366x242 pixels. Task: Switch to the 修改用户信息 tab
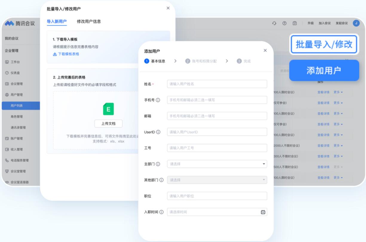point(89,22)
